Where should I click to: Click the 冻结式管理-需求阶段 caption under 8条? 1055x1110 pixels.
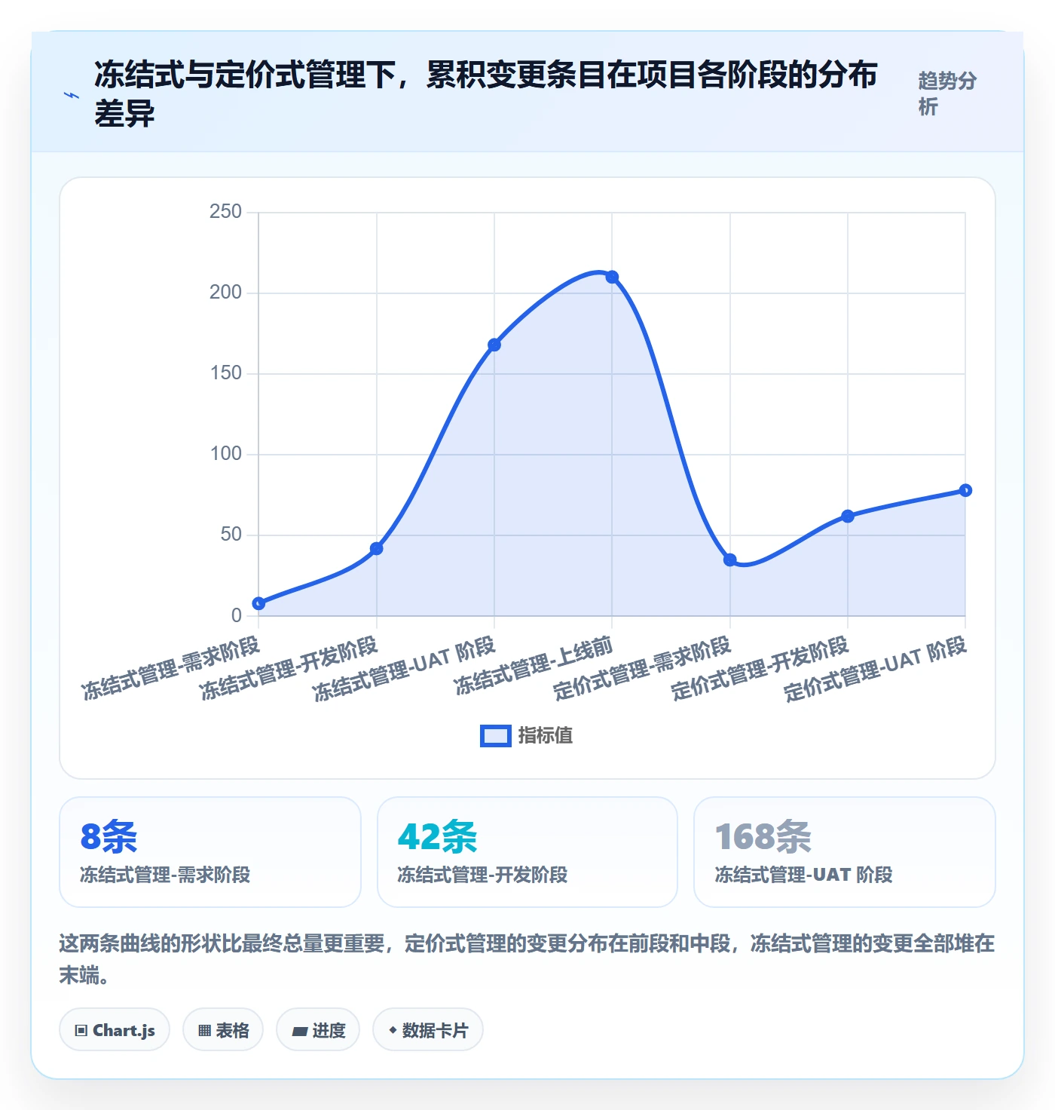click(165, 875)
